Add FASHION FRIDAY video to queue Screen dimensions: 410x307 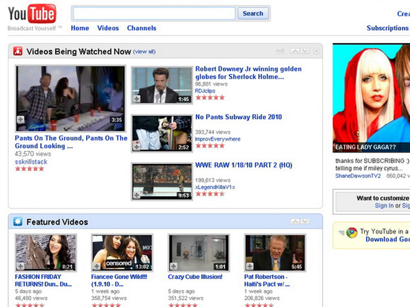point(20,266)
